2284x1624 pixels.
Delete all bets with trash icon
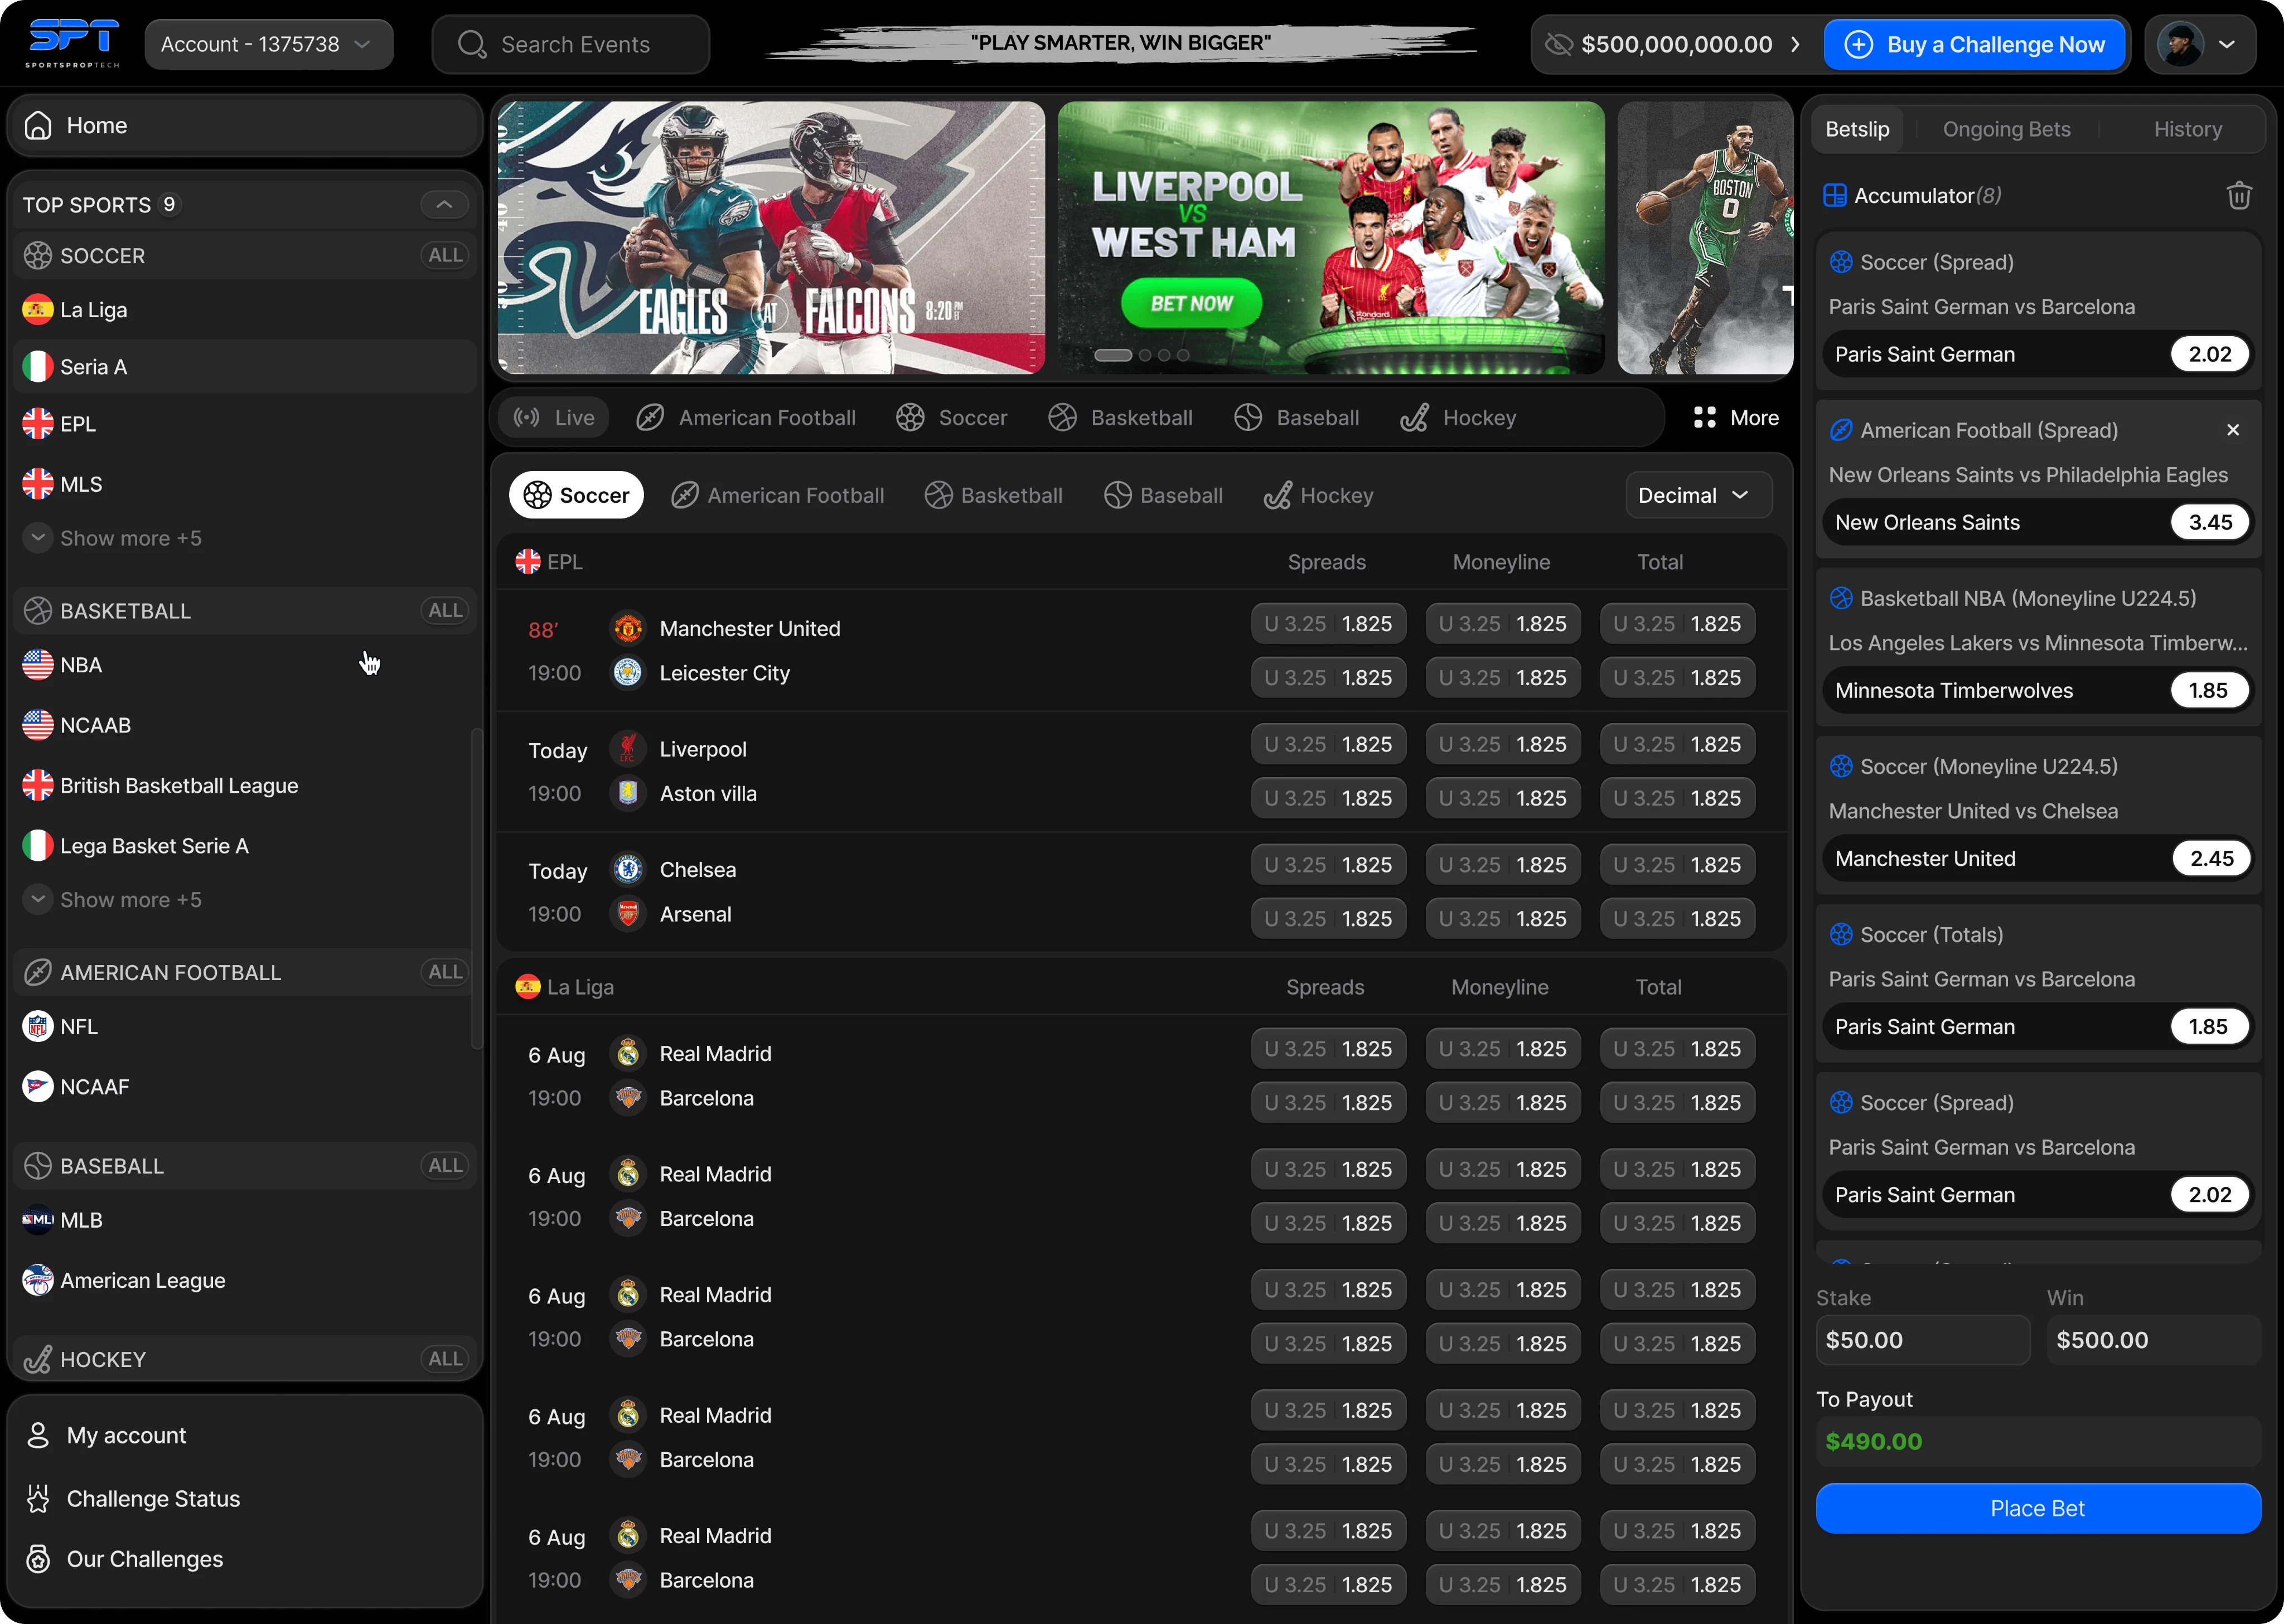point(2239,195)
